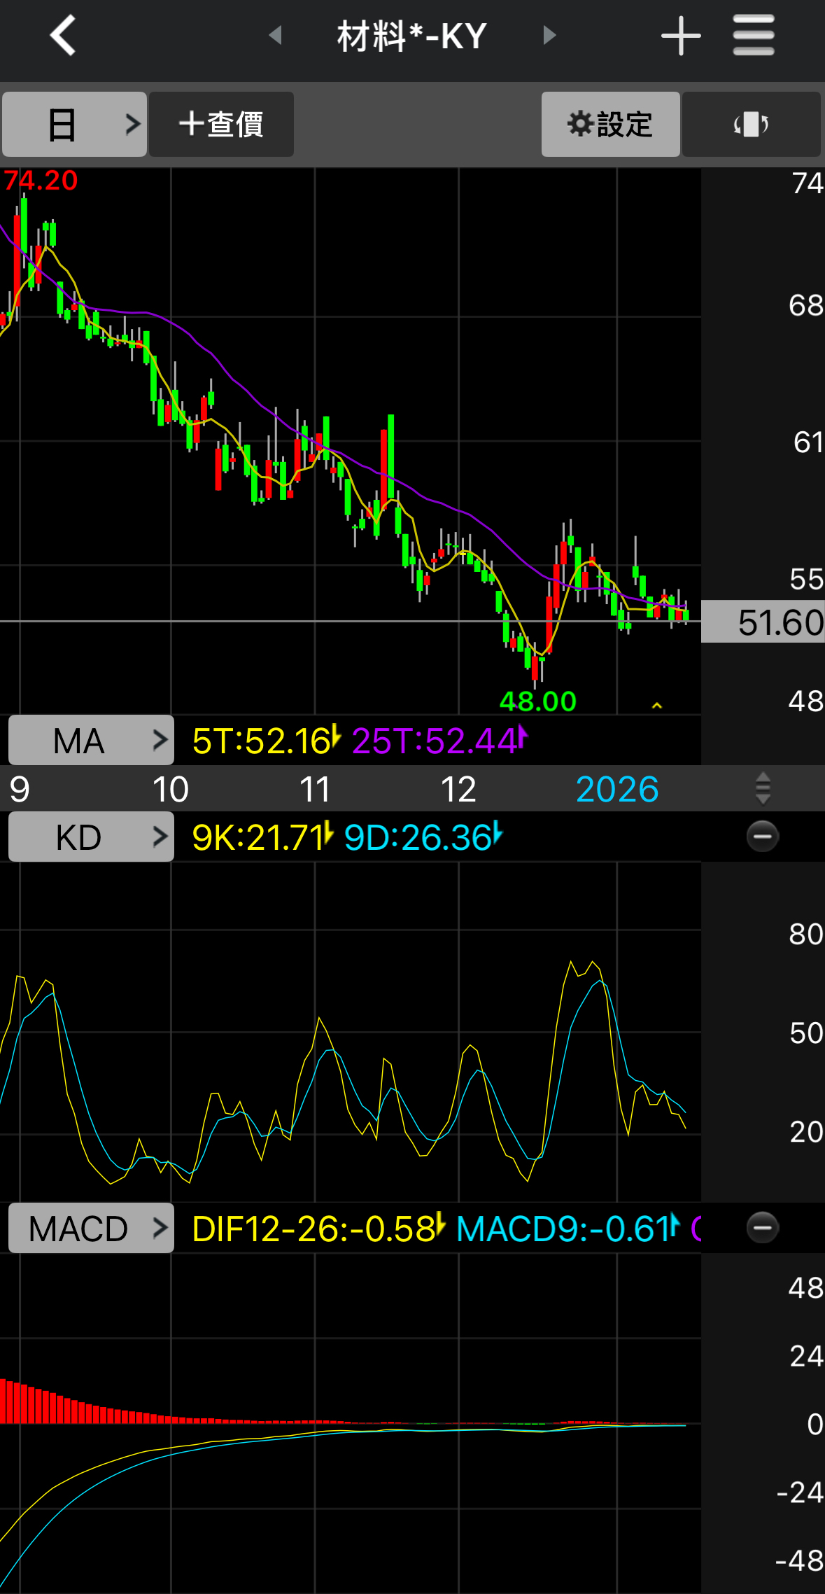The height and width of the screenshot is (1594, 825).
Task: Open chart settings with the gear button
Action: (610, 125)
